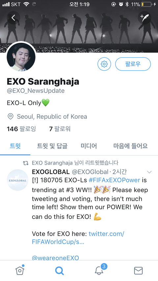This screenshot has height=281, width=158.
Task: Go to the Home tab icon
Action: tap(20, 270)
